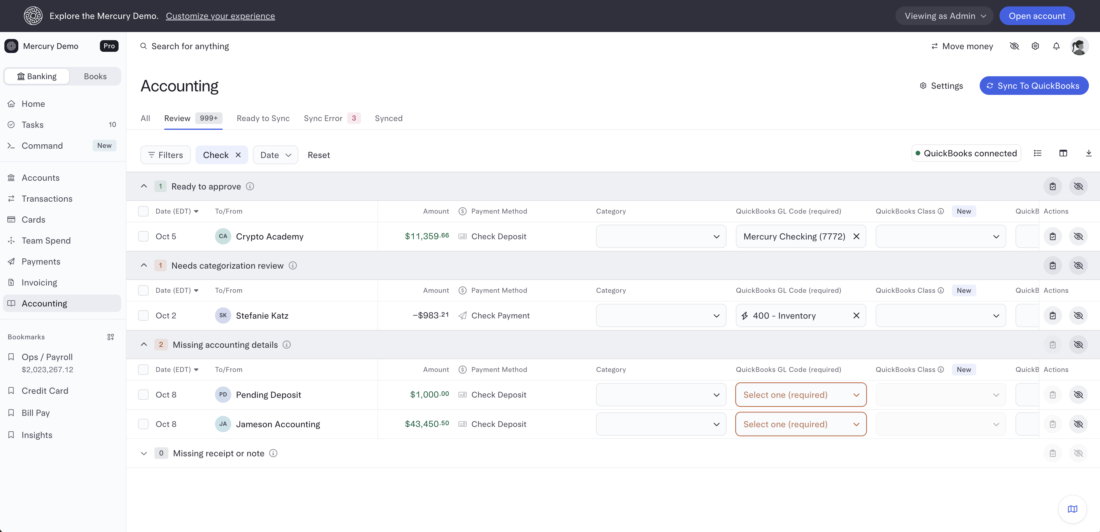
Task: Open the Date filter dropdown
Action: [275, 155]
